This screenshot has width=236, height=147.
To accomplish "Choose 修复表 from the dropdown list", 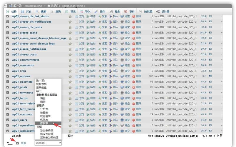I will pos(46,123).
